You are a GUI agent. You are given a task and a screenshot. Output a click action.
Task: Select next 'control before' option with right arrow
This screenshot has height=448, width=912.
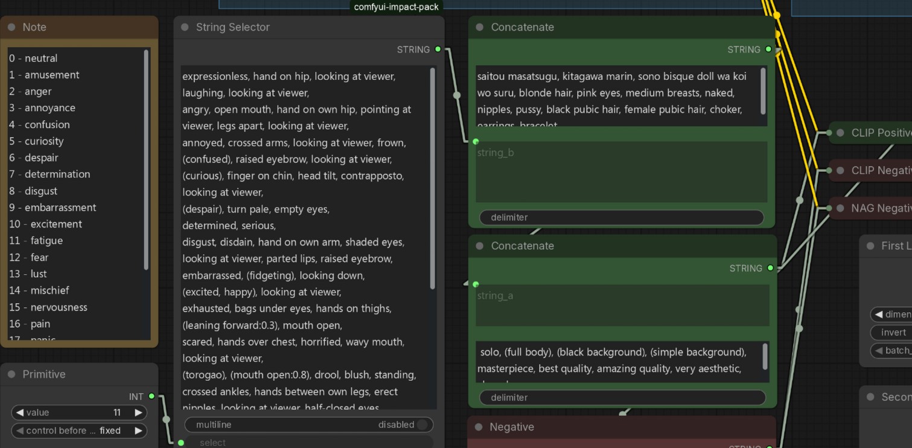click(138, 430)
